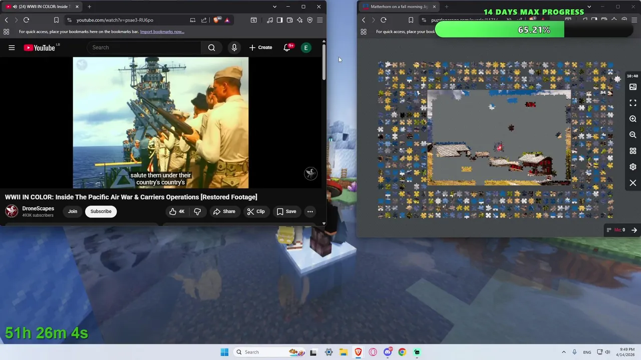Reload the puzzle page
641x360 pixels.
(384, 20)
